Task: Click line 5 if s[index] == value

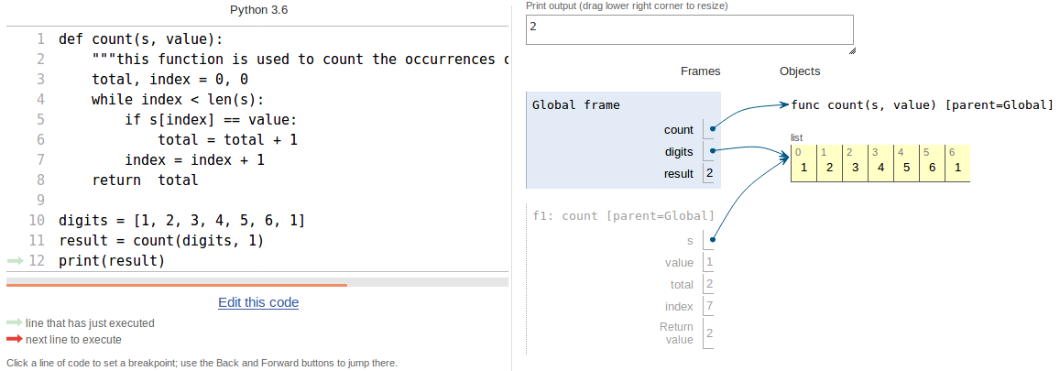Action: [211, 120]
